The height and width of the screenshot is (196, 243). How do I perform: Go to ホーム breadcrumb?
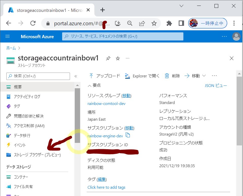tap(11, 48)
